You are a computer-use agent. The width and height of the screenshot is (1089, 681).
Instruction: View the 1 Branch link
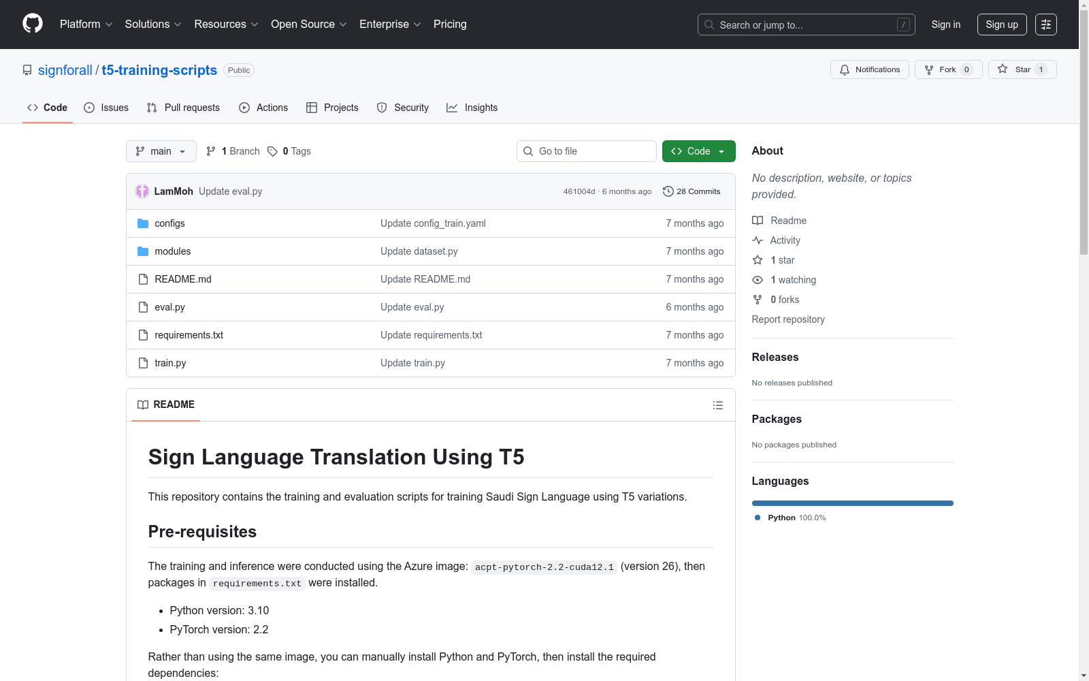click(233, 151)
